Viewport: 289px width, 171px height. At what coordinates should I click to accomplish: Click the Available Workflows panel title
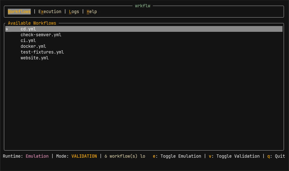tap(32, 23)
